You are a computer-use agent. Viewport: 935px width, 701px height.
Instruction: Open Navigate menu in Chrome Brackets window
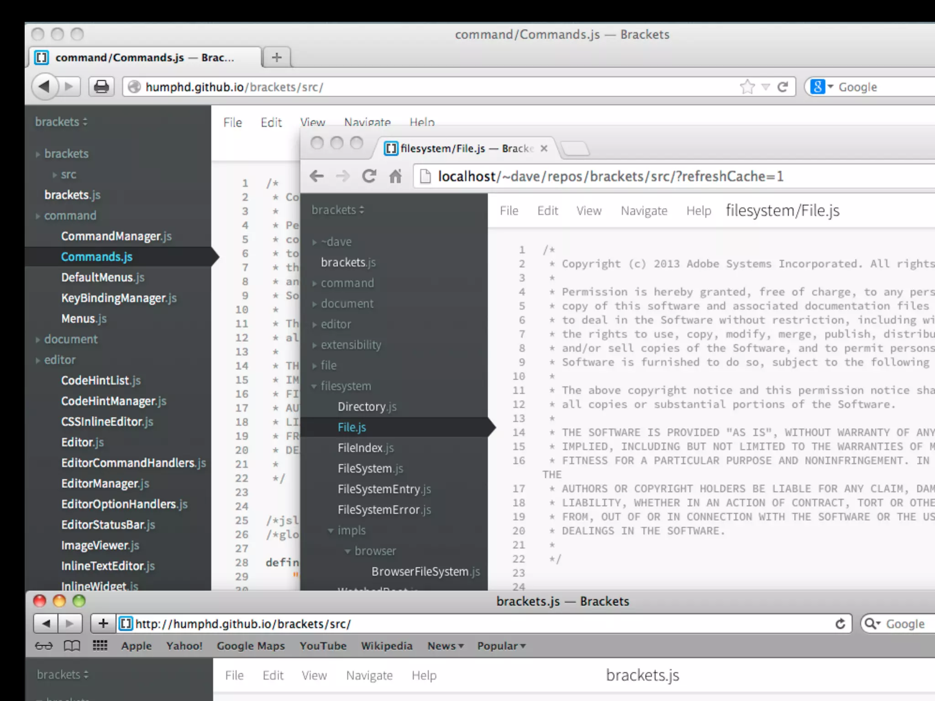click(644, 211)
